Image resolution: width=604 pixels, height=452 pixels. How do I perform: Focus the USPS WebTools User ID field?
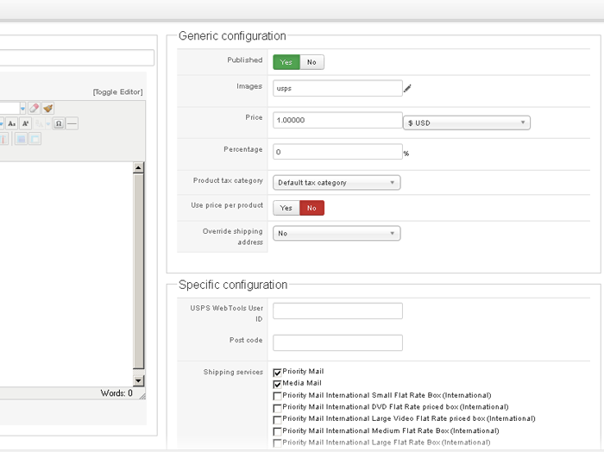(x=337, y=311)
